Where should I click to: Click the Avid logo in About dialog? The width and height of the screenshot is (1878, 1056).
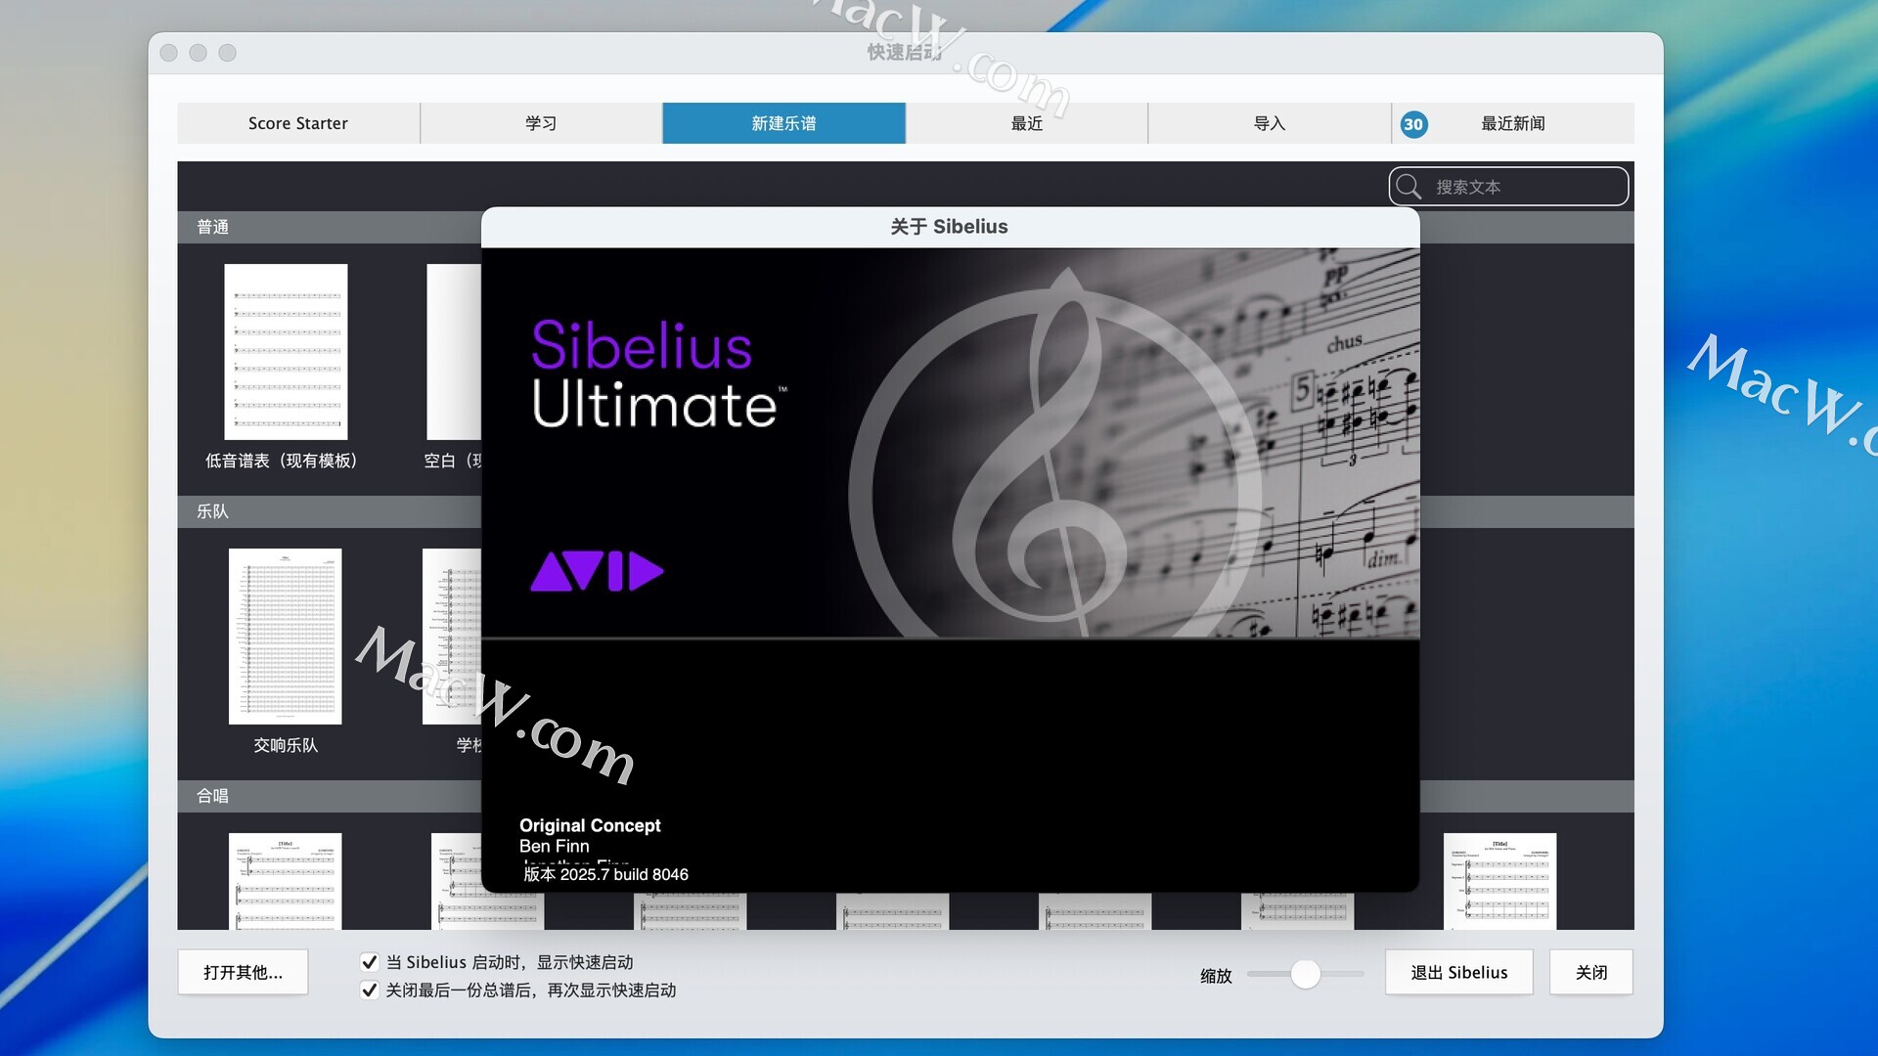pyautogui.click(x=597, y=571)
